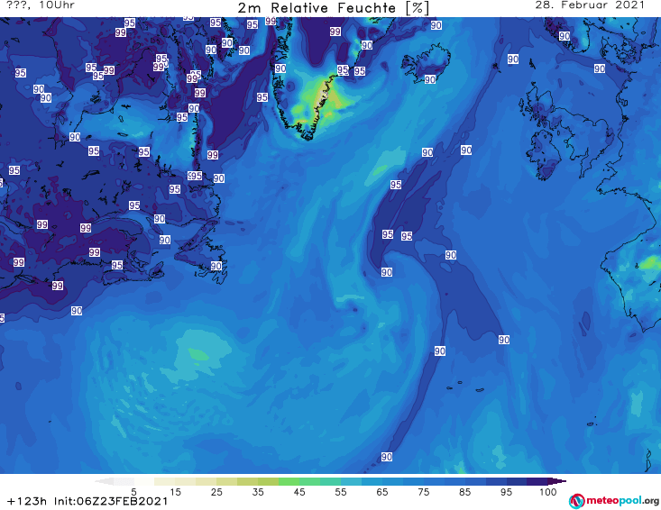Image resolution: width=661 pixels, height=510 pixels.
Task: Click the yellow dry patch over southern Greenland
Action: tap(323, 99)
